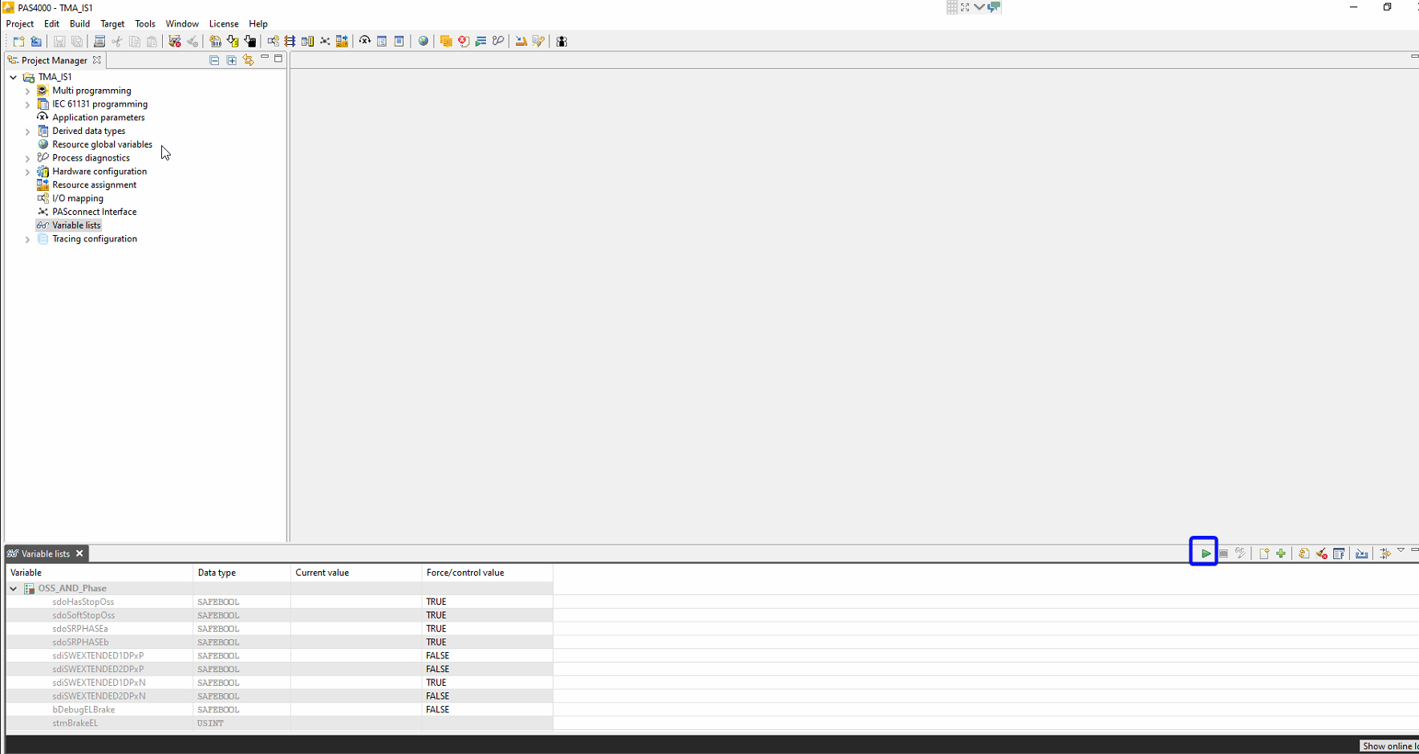Click the grey Stop button in Variable lists
Viewport: 1419px width, 754px height.
click(1223, 553)
